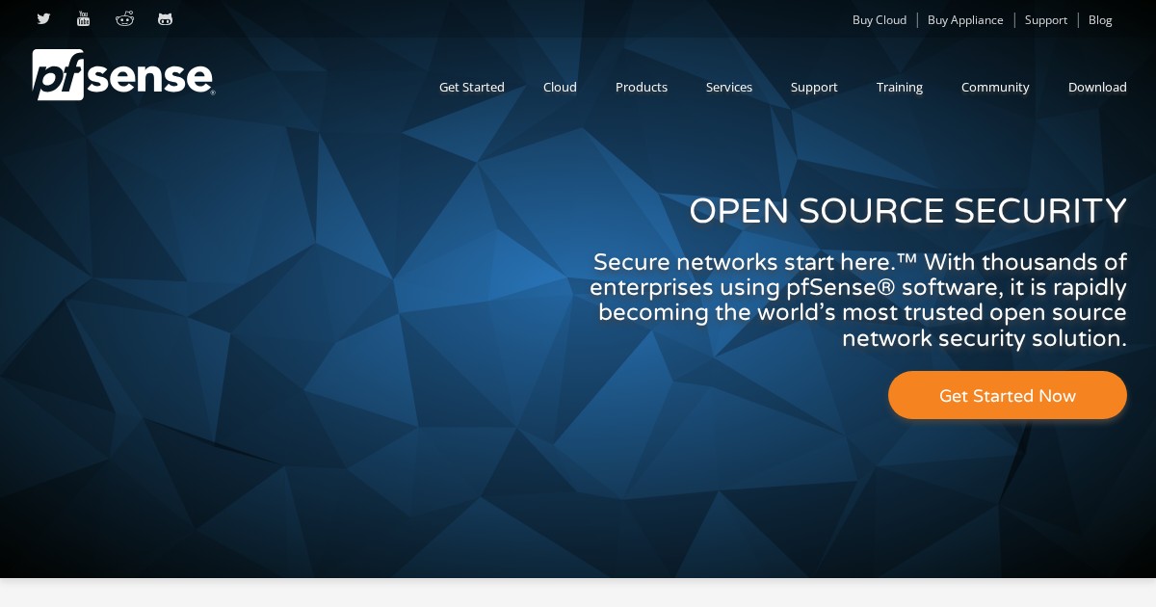Open the Support link in the top utility bar
Image resolution: width=1156 pixels, height=607 pixels.
pos(1046,20)
